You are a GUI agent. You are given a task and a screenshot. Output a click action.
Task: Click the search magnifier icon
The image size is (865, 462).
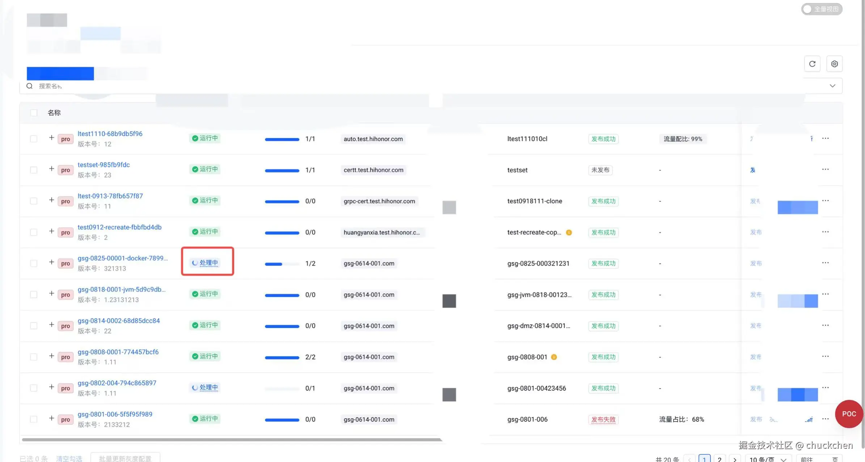[x=30, y=86]
